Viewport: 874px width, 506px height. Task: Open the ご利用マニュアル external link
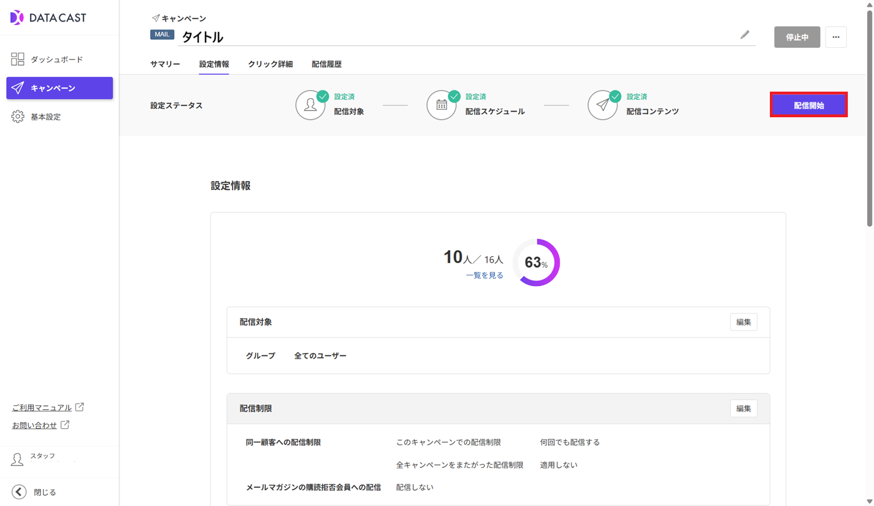42,408
